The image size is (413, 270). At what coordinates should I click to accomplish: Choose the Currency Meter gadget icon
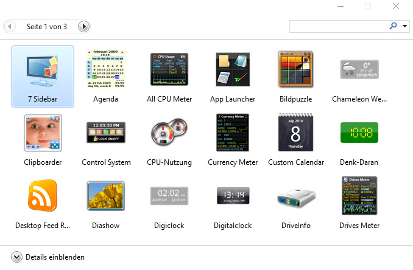(233, 132)
